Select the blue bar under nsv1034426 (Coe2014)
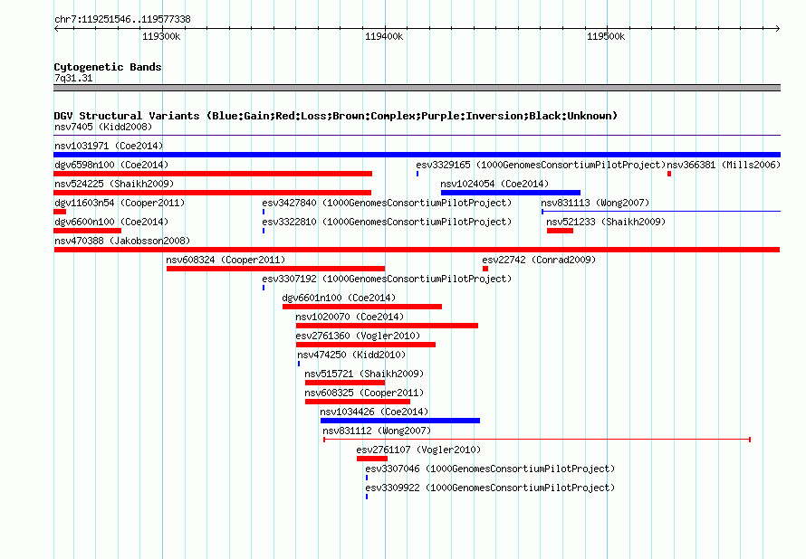The height and width of the screenshot is (559, 806). pos(400,421)
